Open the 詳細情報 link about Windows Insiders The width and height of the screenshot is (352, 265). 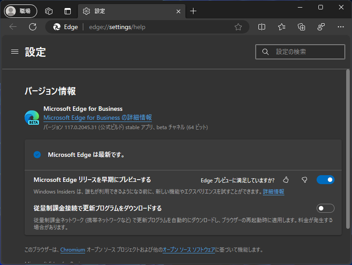(x=274, y=192)
